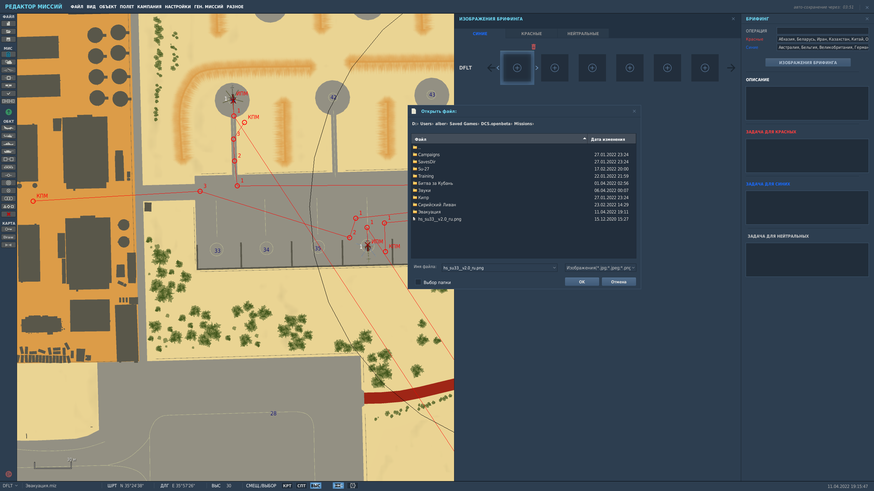Add helicopter group tool
This screenshot has width=874, height=491.
coord(9,136)
